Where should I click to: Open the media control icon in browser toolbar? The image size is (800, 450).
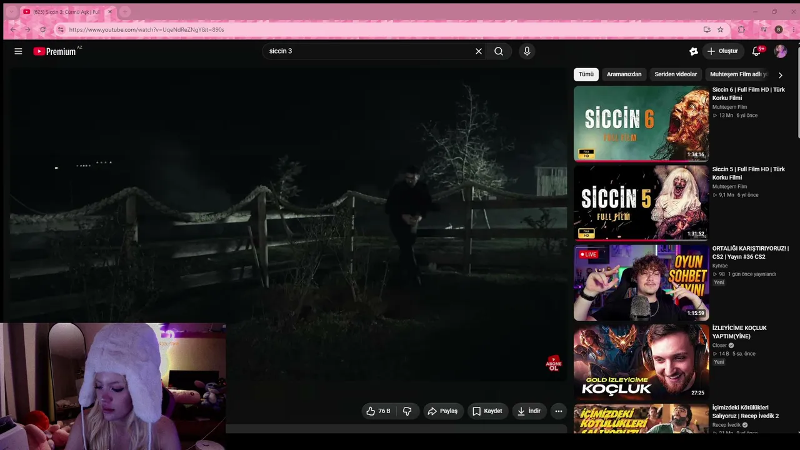click(x=763, y=29)
